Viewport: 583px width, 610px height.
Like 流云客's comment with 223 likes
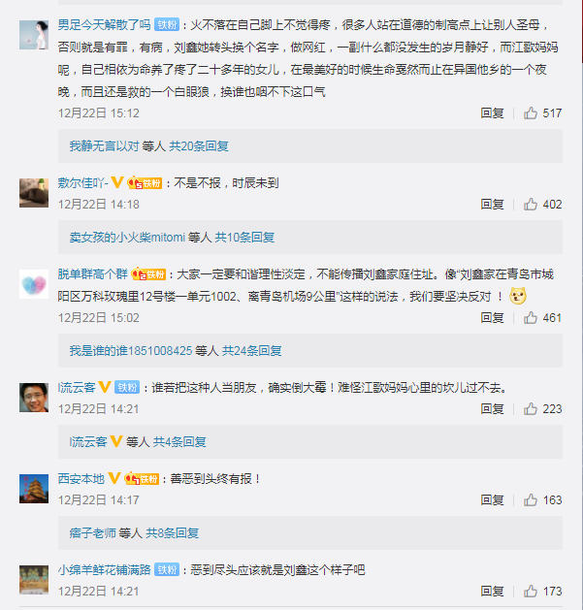pos(530,409)
